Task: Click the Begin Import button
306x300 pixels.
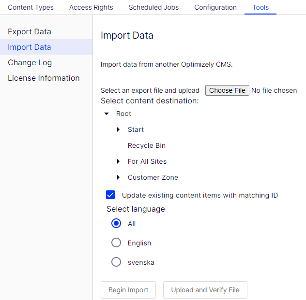Action: (128, 290)
